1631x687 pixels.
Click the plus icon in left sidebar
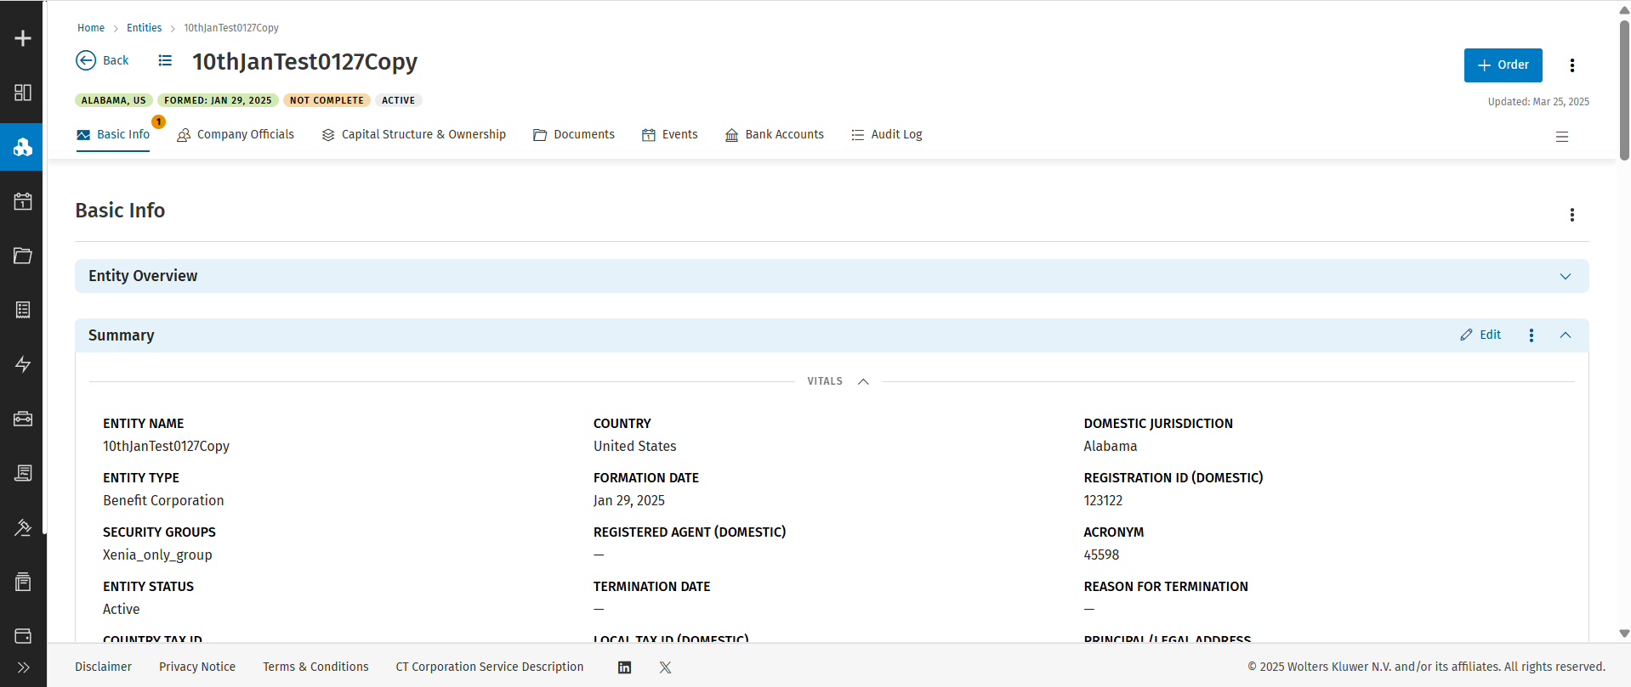click(23, 38)
